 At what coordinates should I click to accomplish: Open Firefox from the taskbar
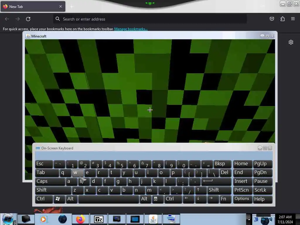[x=81, y=219]
